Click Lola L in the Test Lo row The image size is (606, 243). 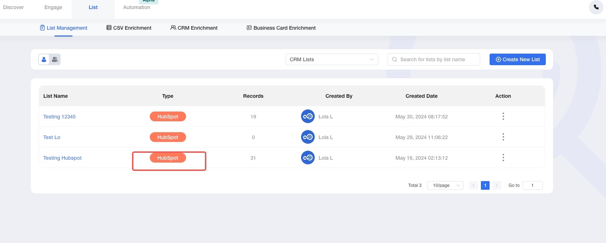coord(326,137)
